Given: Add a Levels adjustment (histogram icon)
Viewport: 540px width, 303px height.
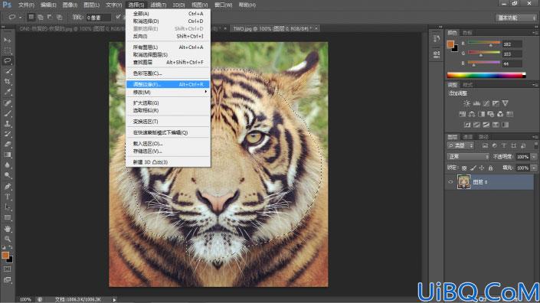Looking at the screenshot, I should pyautogui.click(x=476, y=103).
